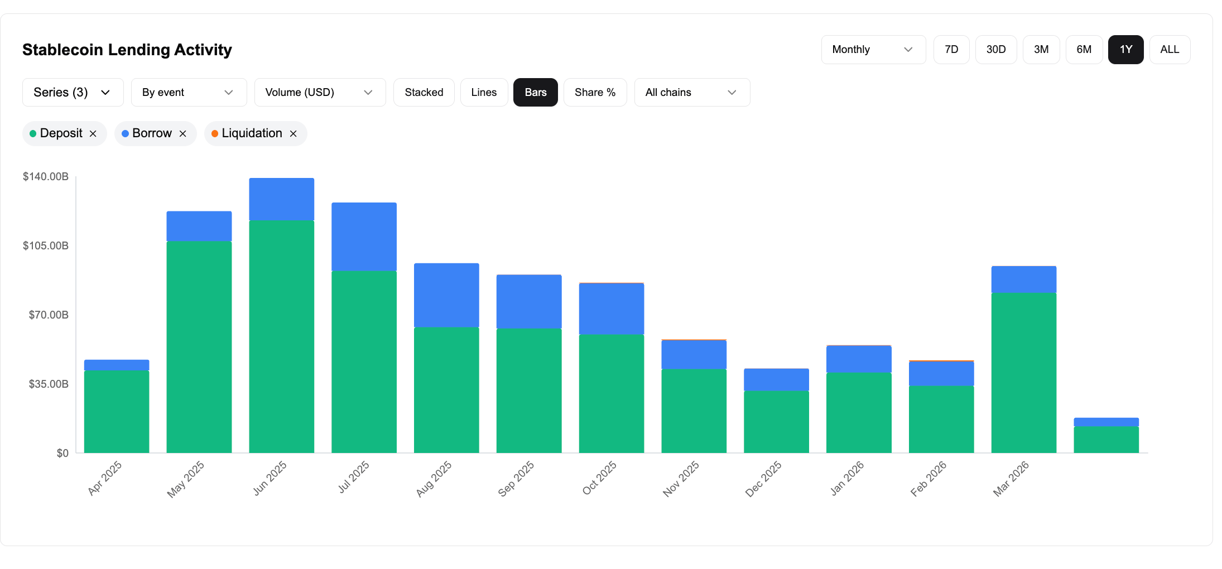
Task: Click the Sep 2025 green deposit bar
Action: (529, 390)
